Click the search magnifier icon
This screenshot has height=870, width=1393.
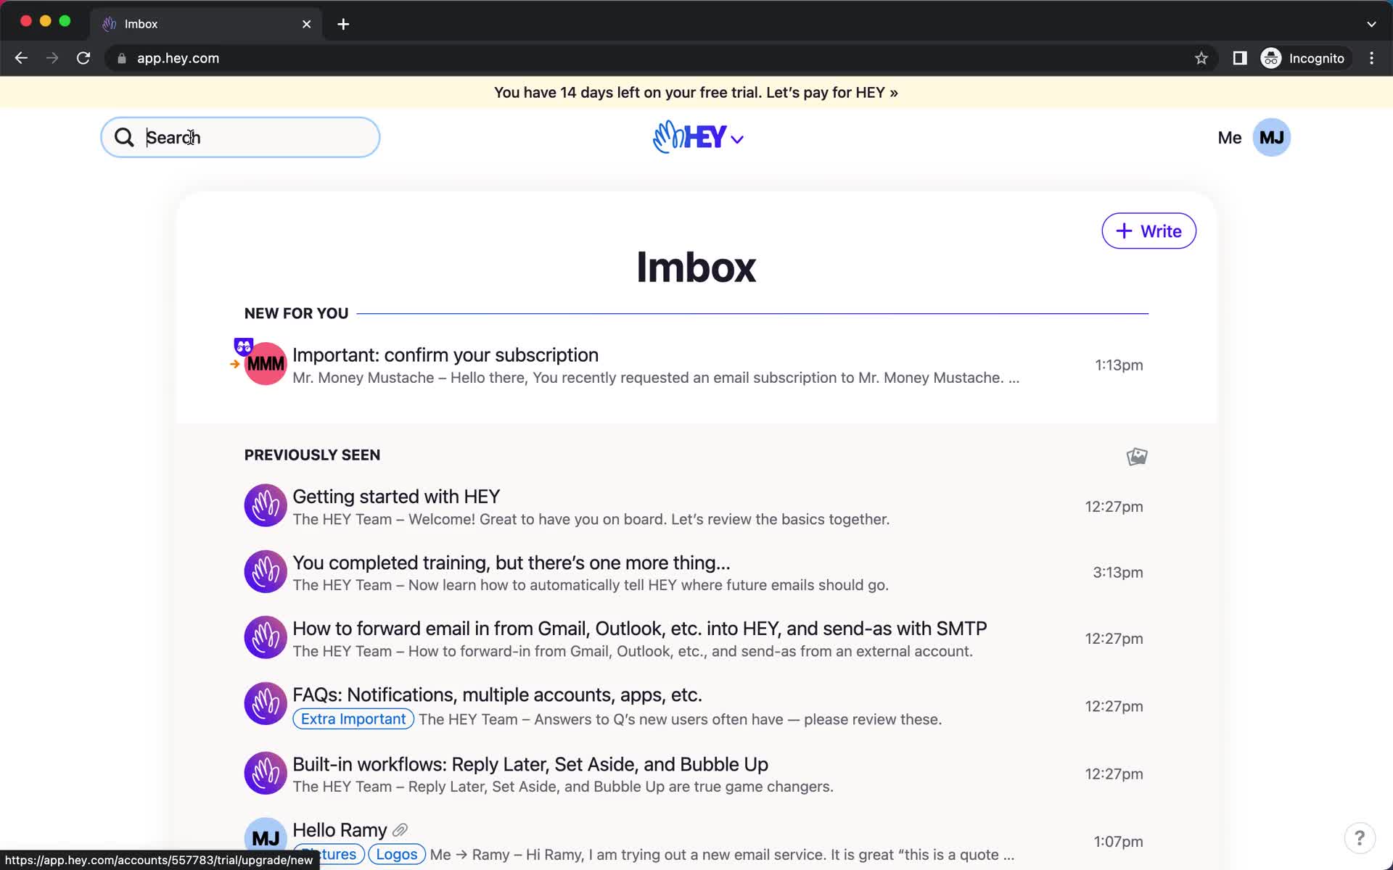point(124,138)
